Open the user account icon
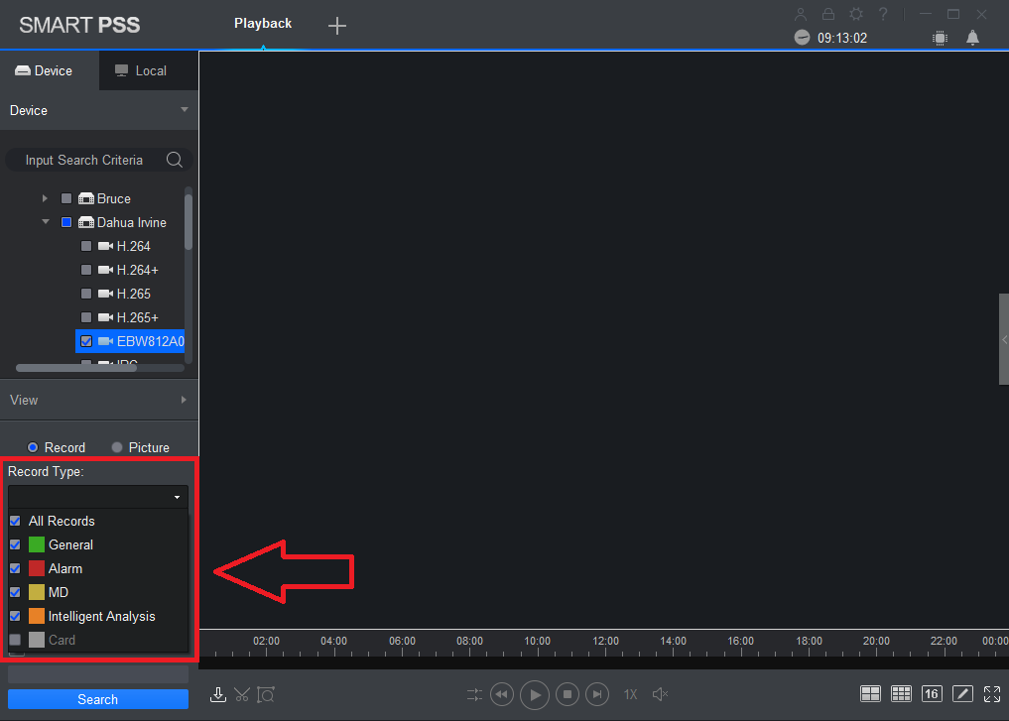The width and height of the screenshot is (1009, 721). tap(801, 14)
